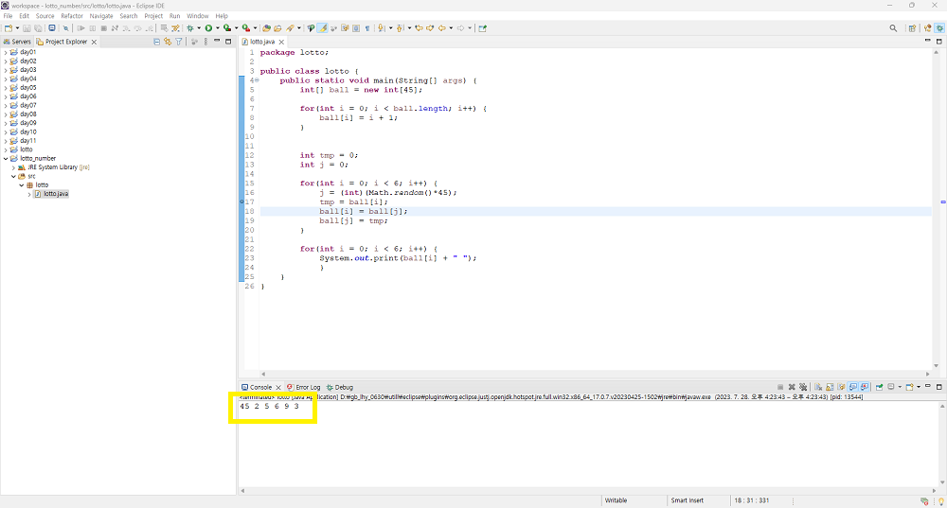The image size is (947, 508).
Task: Expand the day11 project
Action: (x=6, y=141)
